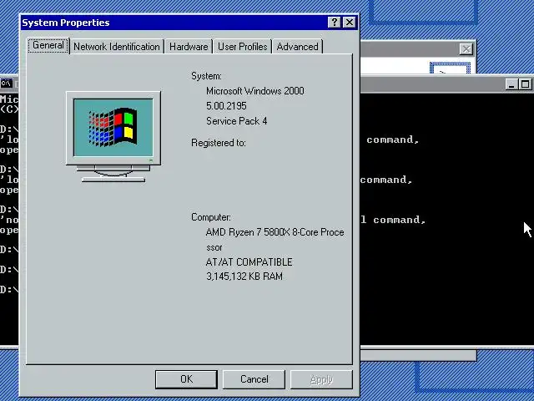Screen dimensions: 534x401
Task: Click the 'System:' label
Action: [206, 76]
